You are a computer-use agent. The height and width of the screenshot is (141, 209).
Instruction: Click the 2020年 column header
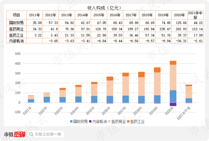coord(179,15)
